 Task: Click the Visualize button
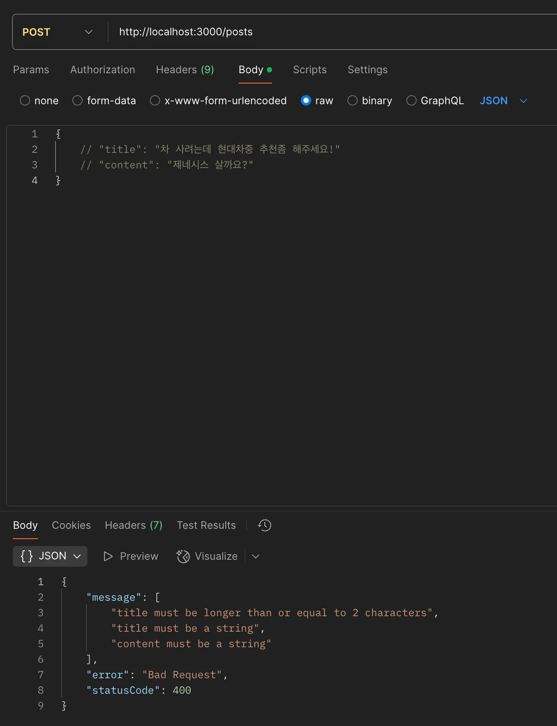207,556
